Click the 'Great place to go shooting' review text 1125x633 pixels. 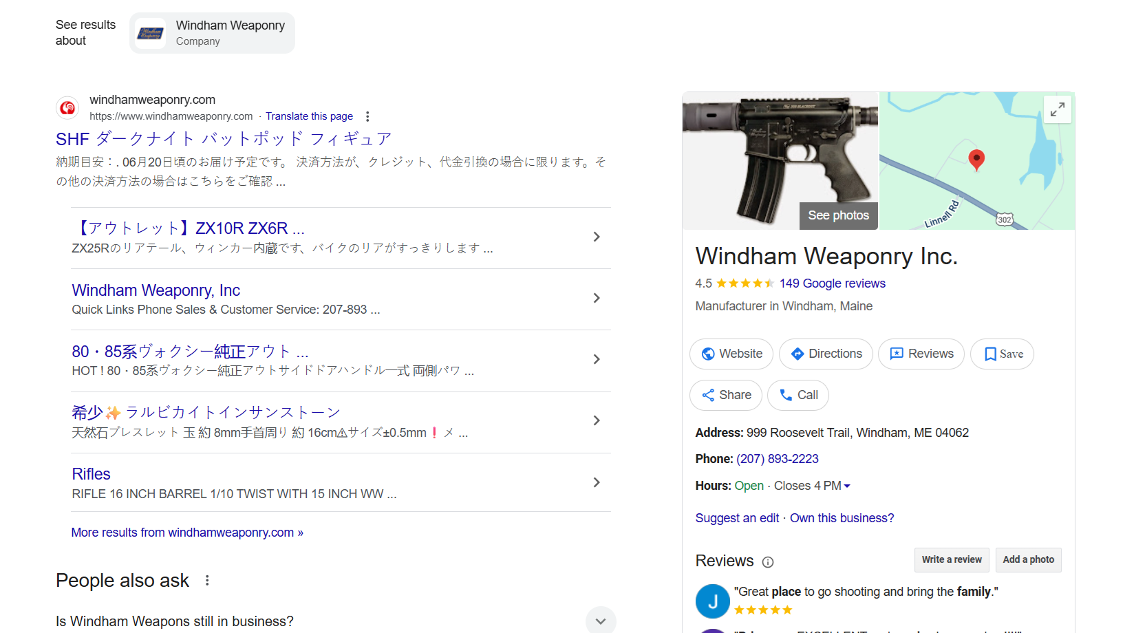point(866,592)
